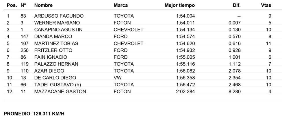Click the FAIN IGNACIO name
The height and width of the screenshot is (121, 282).
pyautogui.click(x=51, y=57)
